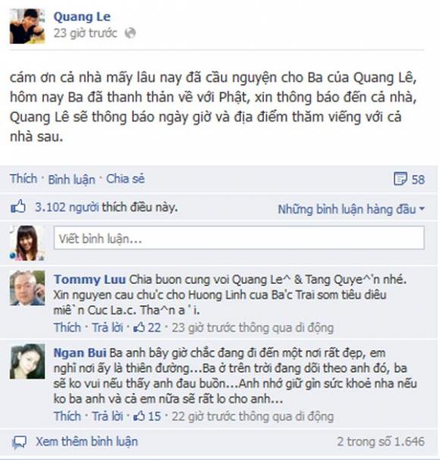Open Ngan Bui's avatar photo
The image size is (440, 460).
(x=27, y=361)
